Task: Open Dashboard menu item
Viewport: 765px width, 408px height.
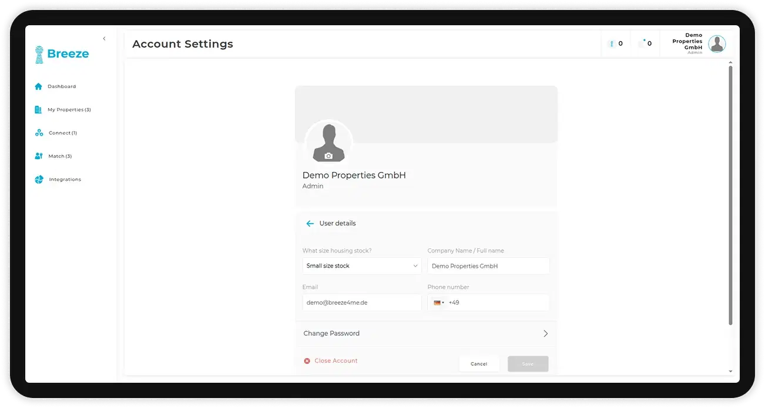Action: click(62, 86)
